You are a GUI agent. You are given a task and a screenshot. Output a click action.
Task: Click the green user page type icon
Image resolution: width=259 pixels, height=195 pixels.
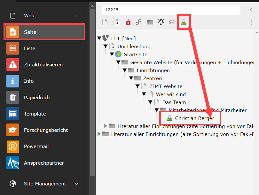[x=184, y=22]
